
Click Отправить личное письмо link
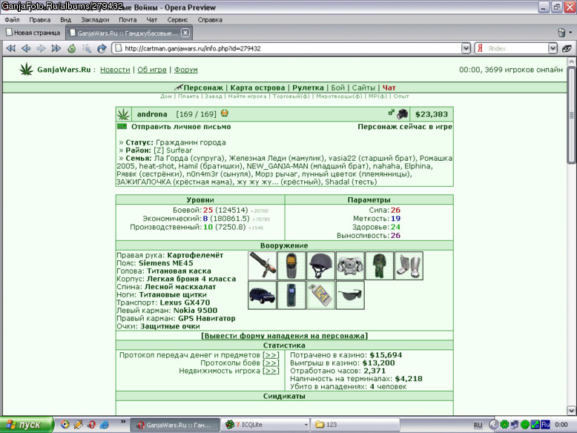(x=181, y=127)
